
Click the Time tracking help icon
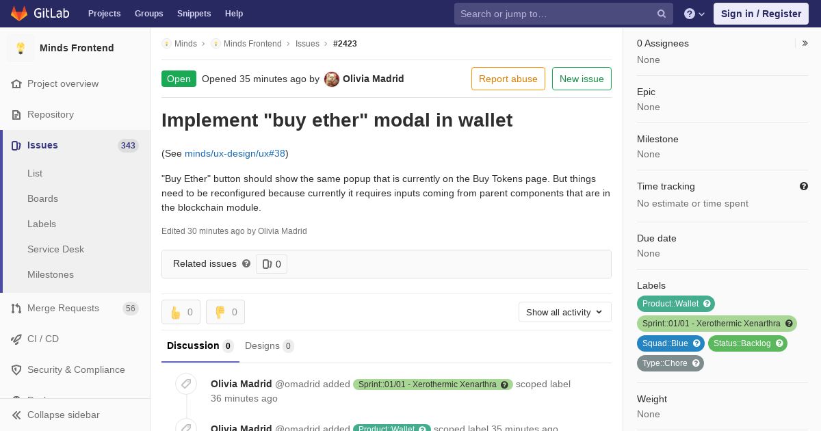[804, 186]
